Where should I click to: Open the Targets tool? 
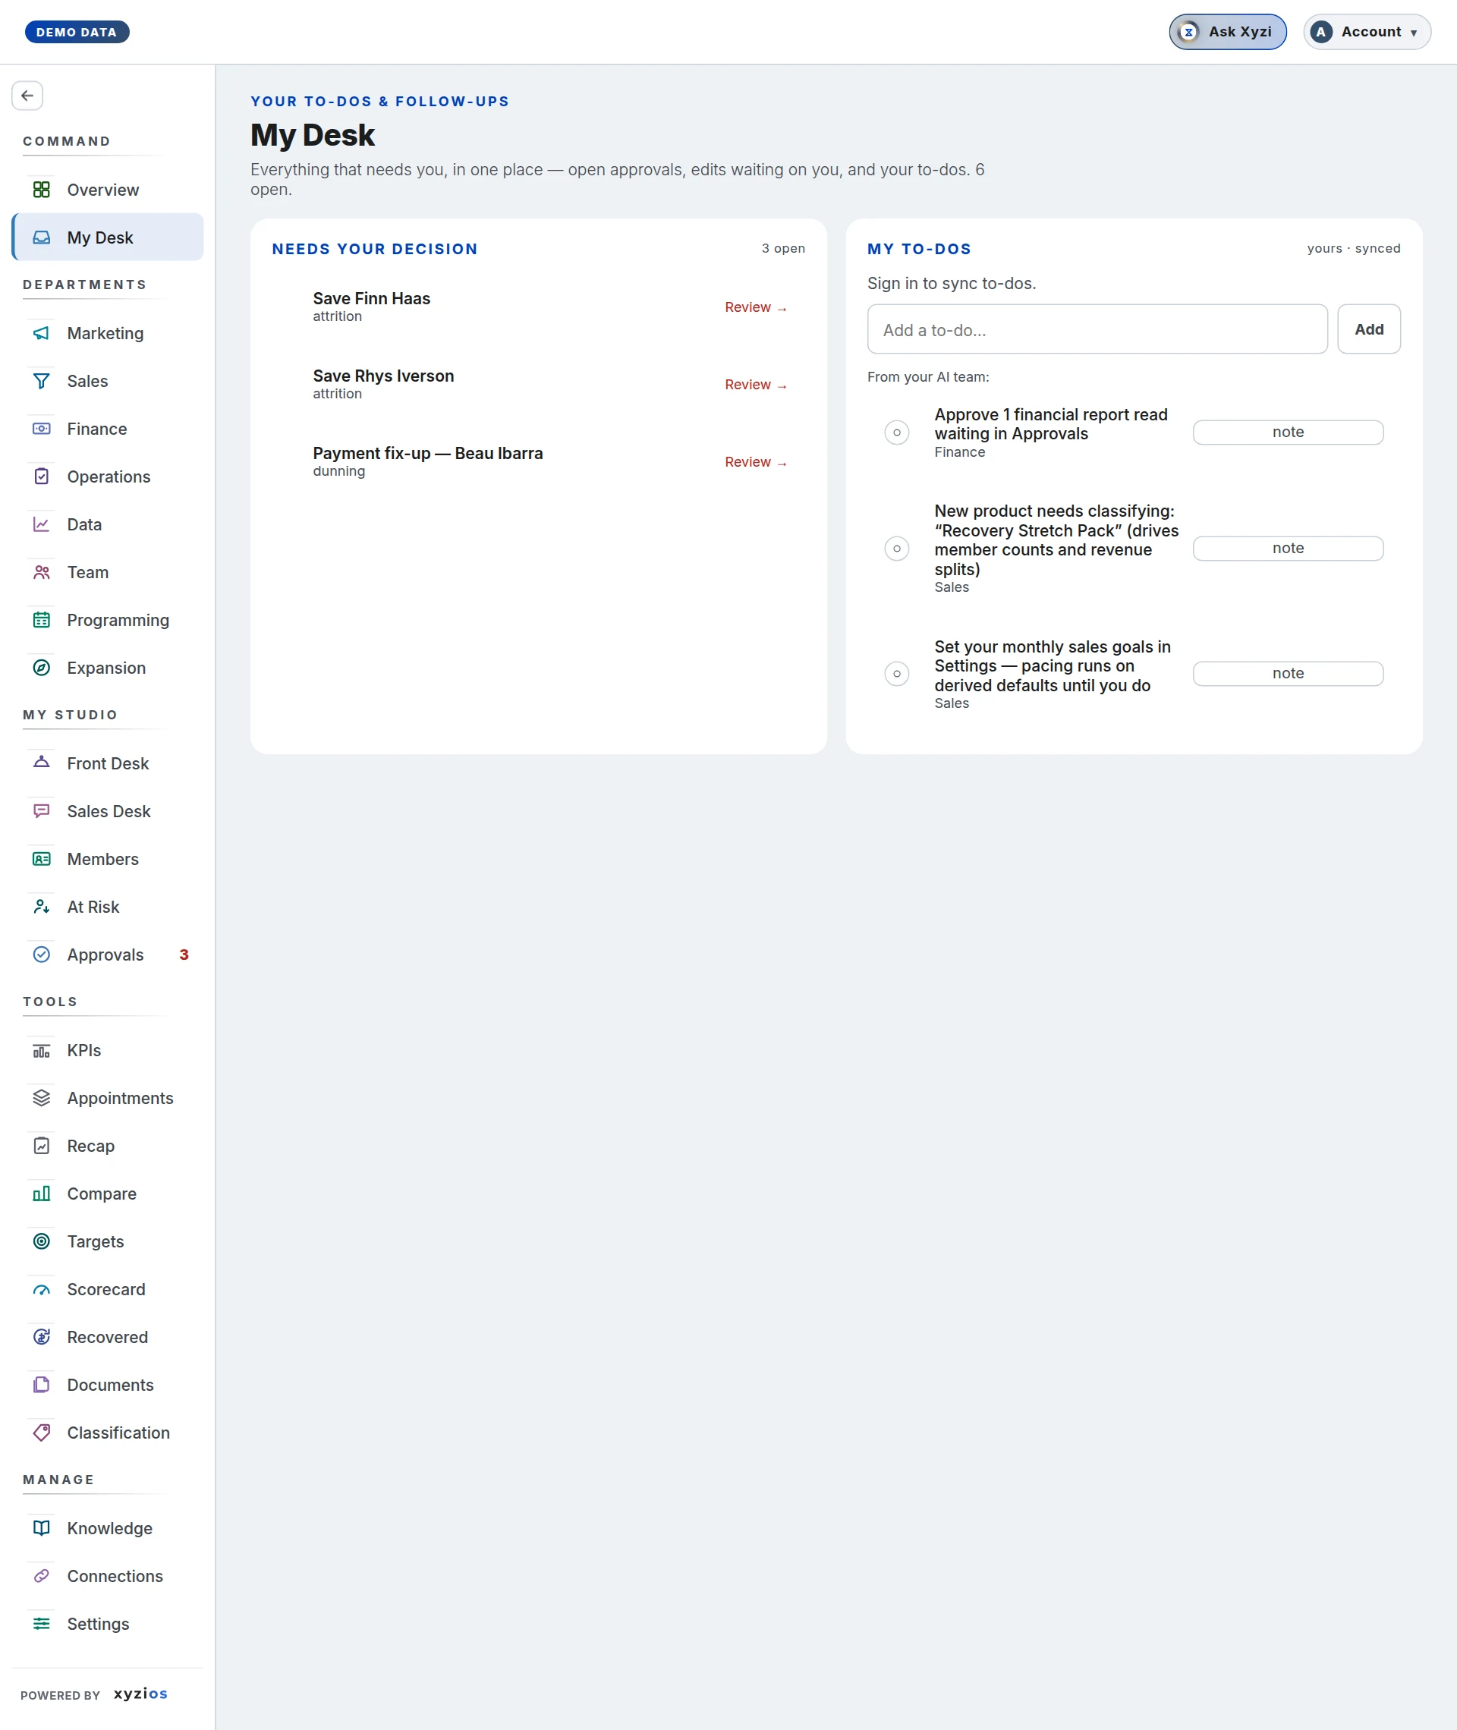coord(107,1243)
